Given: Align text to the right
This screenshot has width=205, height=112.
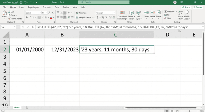Looking at the screenshot, I should click(65, 17).
